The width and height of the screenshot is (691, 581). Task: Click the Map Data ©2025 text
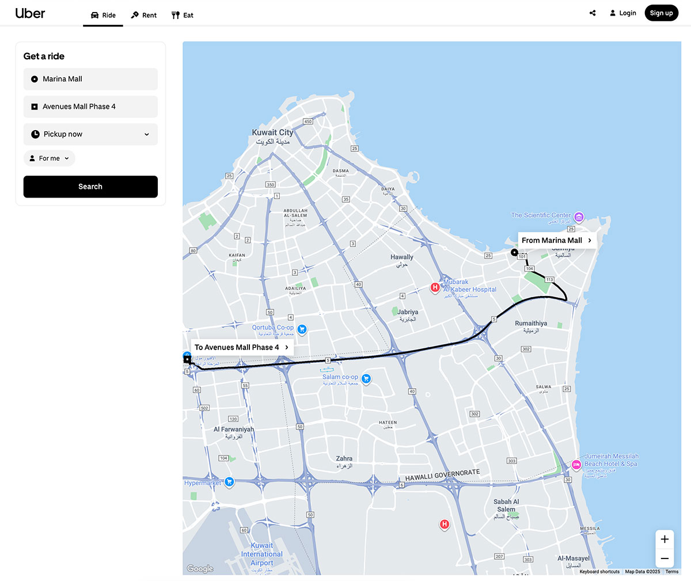point(643,572)
